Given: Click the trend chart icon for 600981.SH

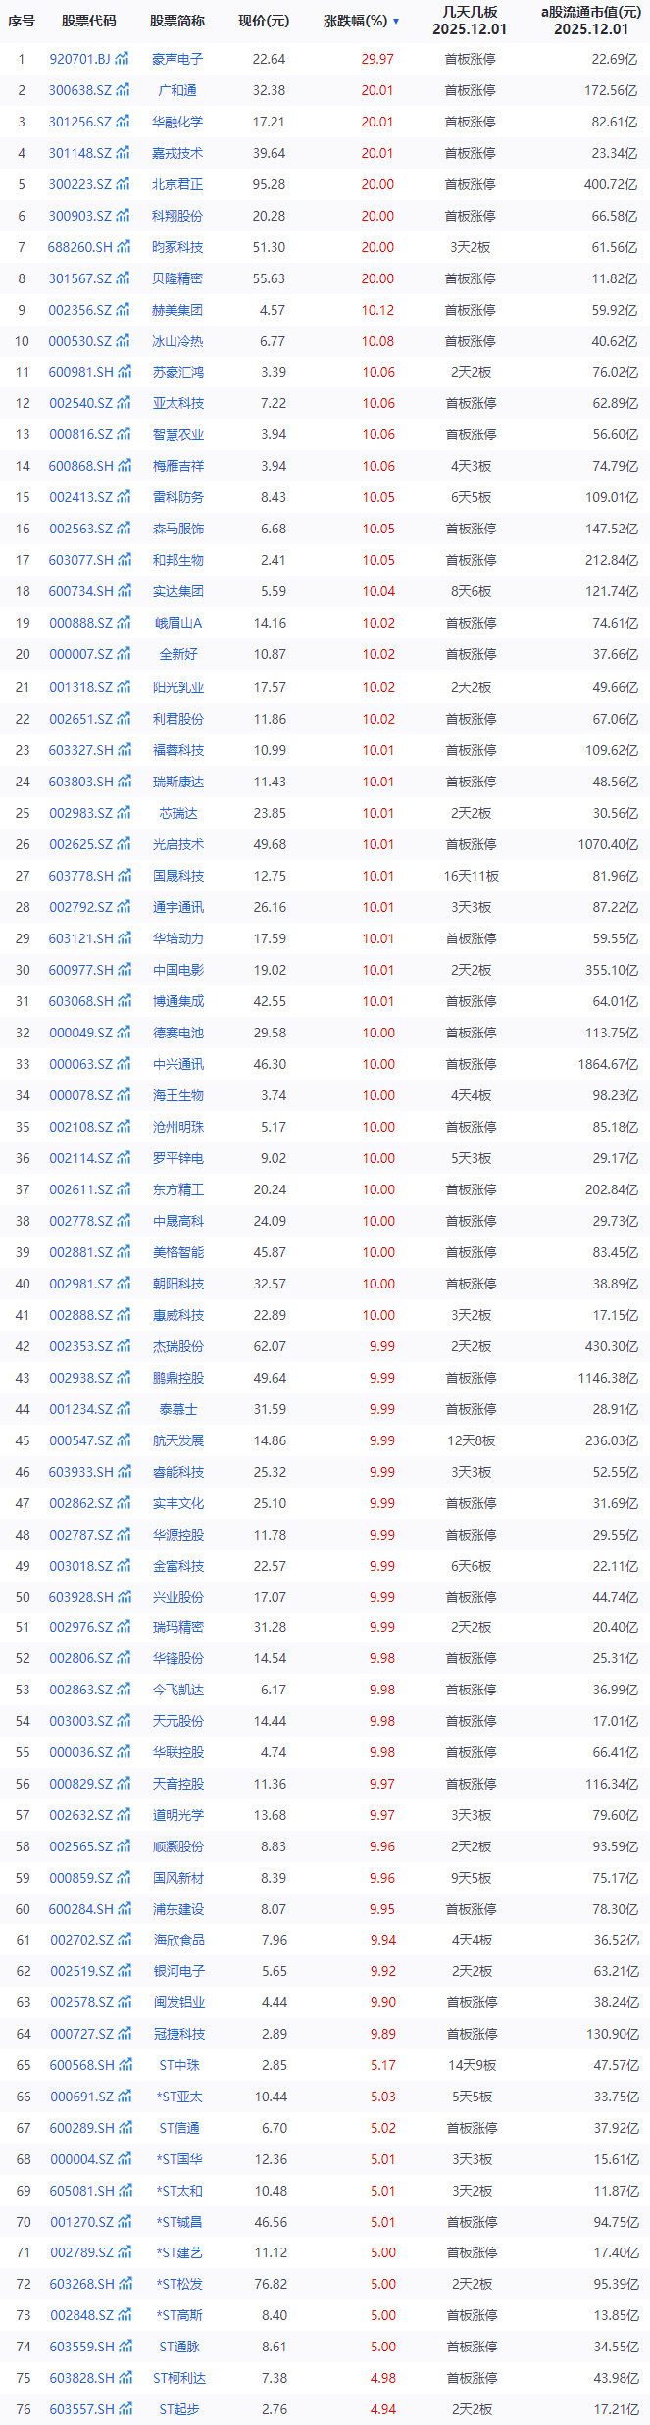Looking at the screenshot, I should (125, 372).
